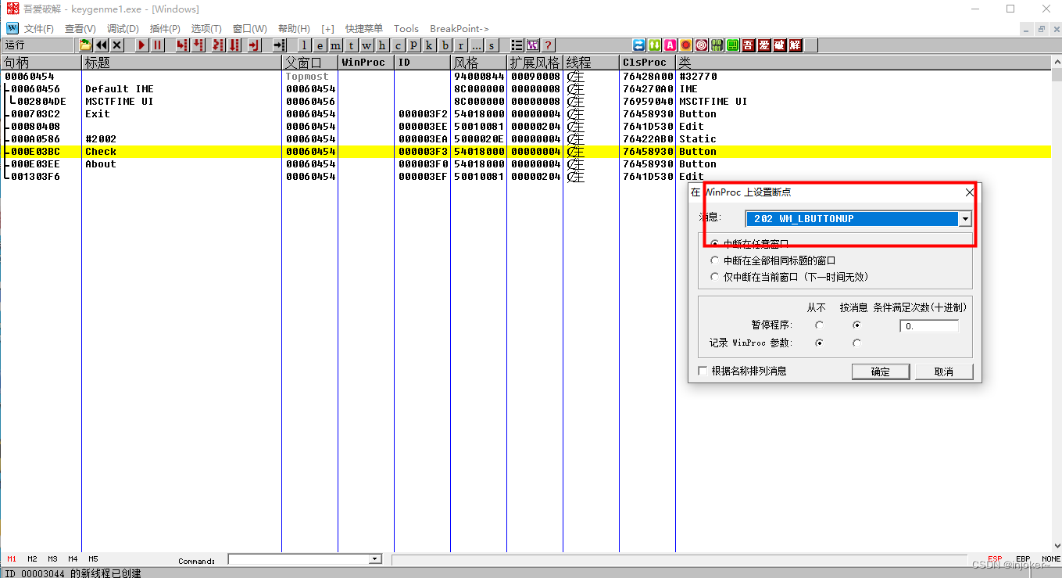Open the 插件(P) menu
This screenshot has width=1062, height=578.
(x=165, y=29)
